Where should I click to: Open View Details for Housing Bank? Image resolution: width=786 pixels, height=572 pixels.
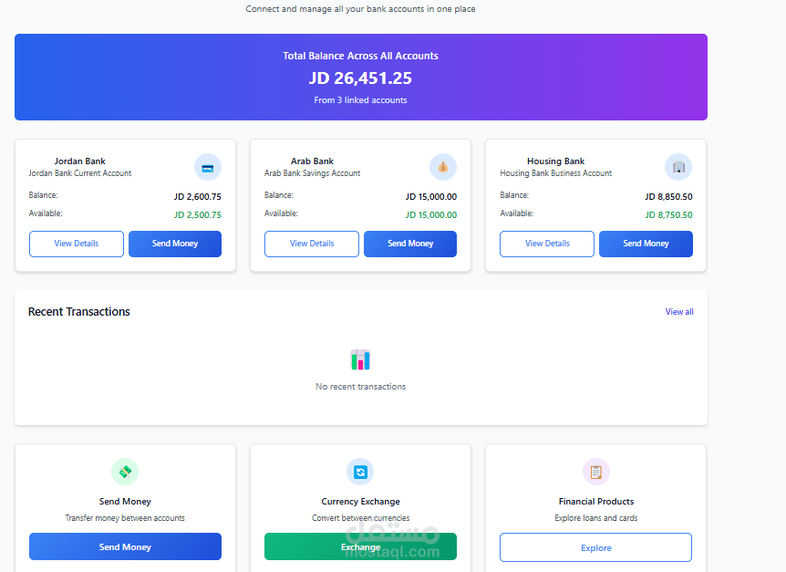click(547, 244)
